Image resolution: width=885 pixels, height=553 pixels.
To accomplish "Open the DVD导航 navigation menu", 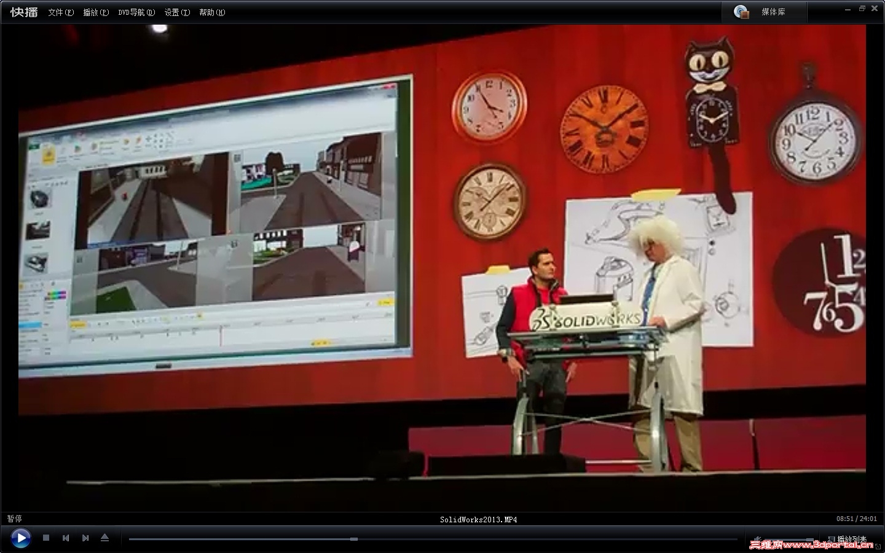I will pos(136,12).
